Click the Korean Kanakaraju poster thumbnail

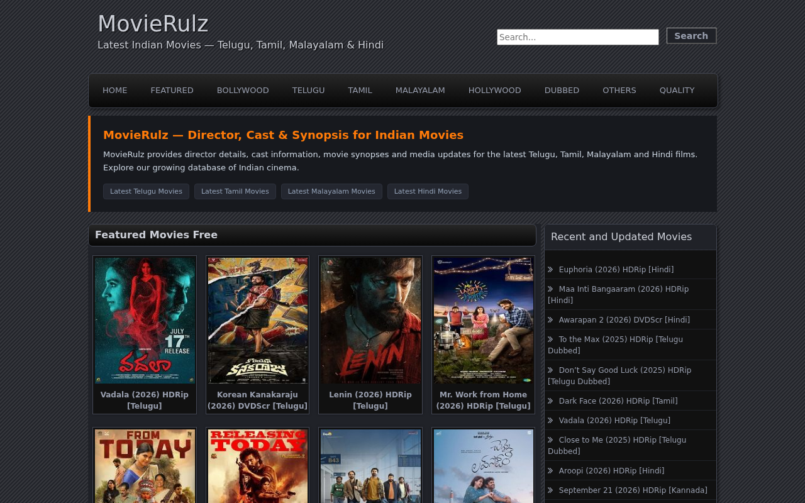click(x=258, y=320)
